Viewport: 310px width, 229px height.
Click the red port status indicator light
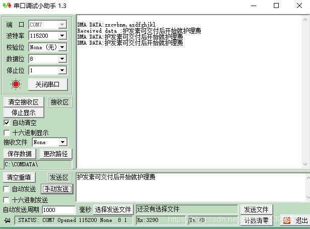(16, 84)
